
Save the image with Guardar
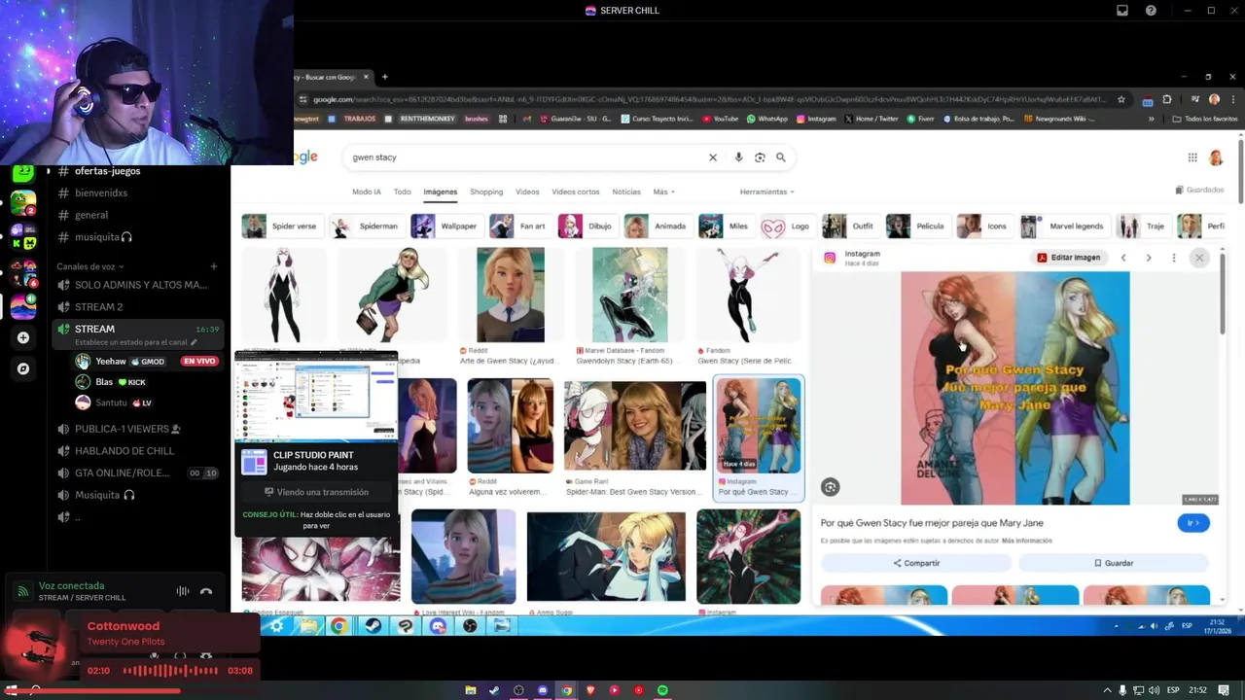point(1114,563)
